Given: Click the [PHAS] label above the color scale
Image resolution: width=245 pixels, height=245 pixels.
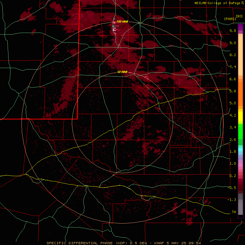Looking at the screenshot, I should tap(230, 19).
